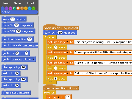132x99 pixels.
Task: Edit the set x to value
Action: click(x=17, y=73)
